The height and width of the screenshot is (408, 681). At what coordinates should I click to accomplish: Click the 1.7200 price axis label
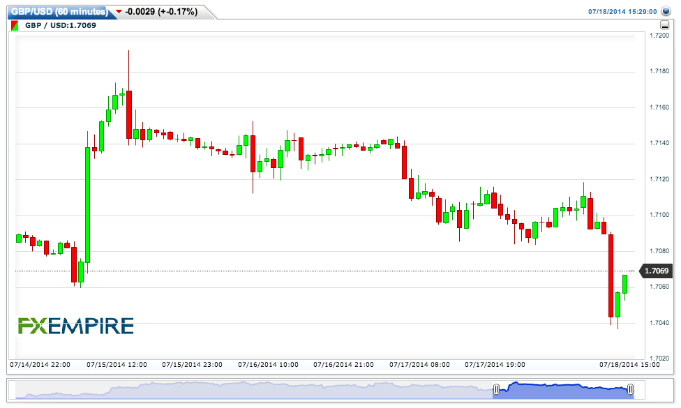tap(659, 36)
